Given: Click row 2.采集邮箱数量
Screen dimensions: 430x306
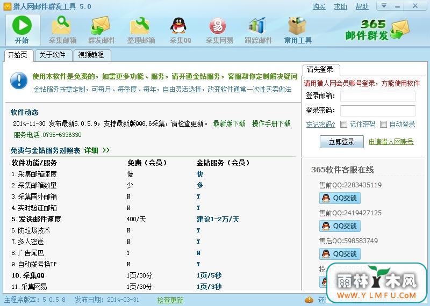Looking at the screenshot, I should pyautogui.click(x=34, y=185).
